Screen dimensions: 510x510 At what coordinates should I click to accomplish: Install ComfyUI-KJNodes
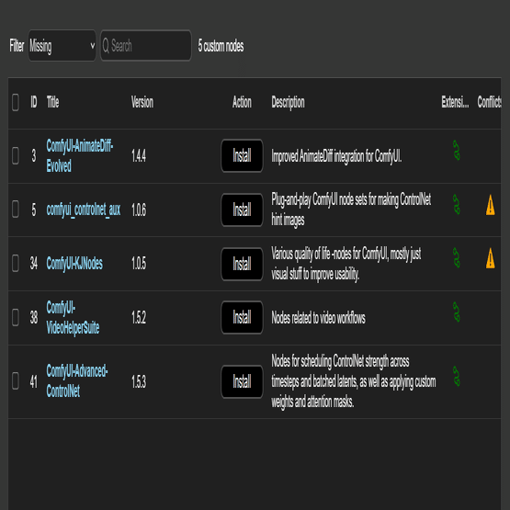242,264
